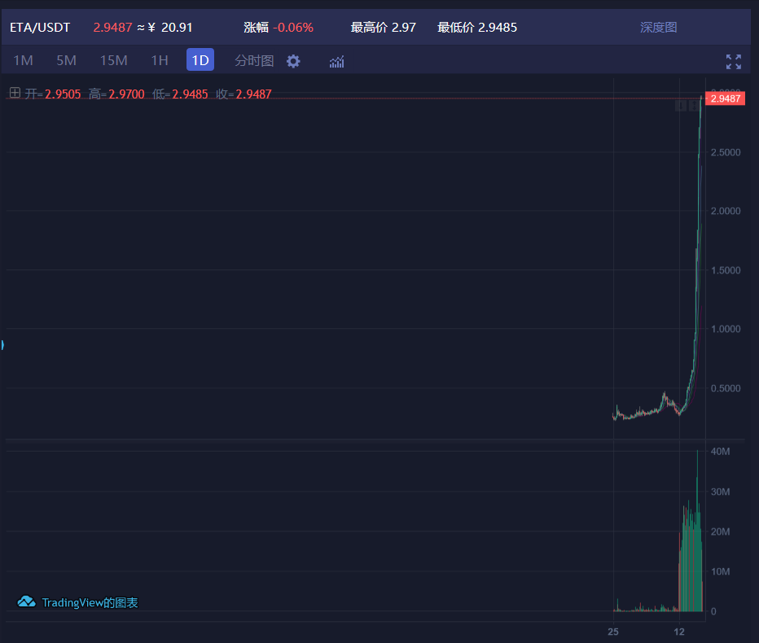The width and height of the screenshot is (759, 643).
Task: Show the 分时图 time-sharing chart
Action: click(254, 60)
